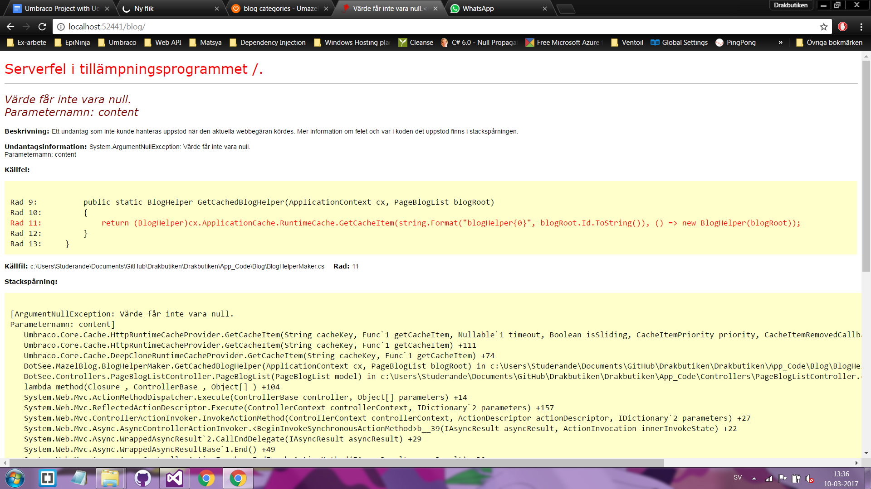The height and width of the screenshot is (489, 871).
Task: Go back to the previous page
Action: [x=10, y=27]
